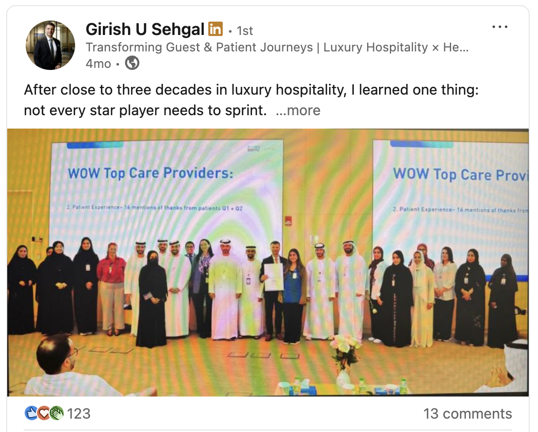
Task: Open the 123 reactions list
Action: coord(79,413)
